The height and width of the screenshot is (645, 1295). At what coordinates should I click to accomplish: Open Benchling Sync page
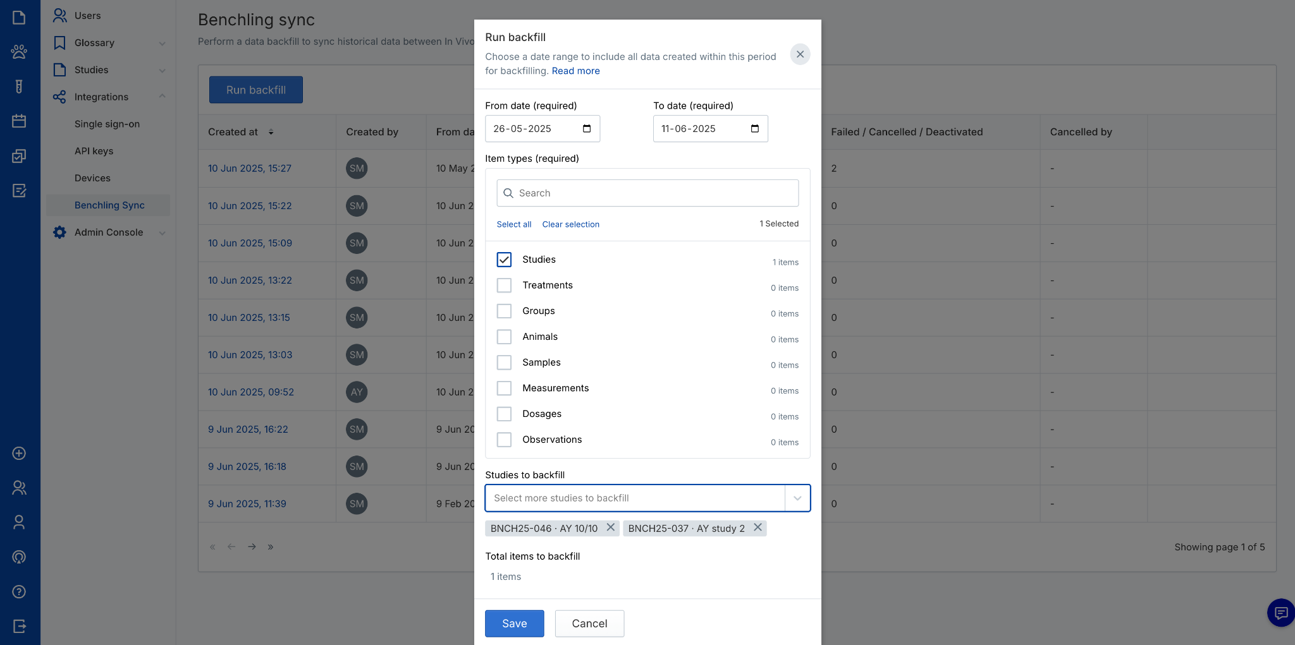(109, 205)
